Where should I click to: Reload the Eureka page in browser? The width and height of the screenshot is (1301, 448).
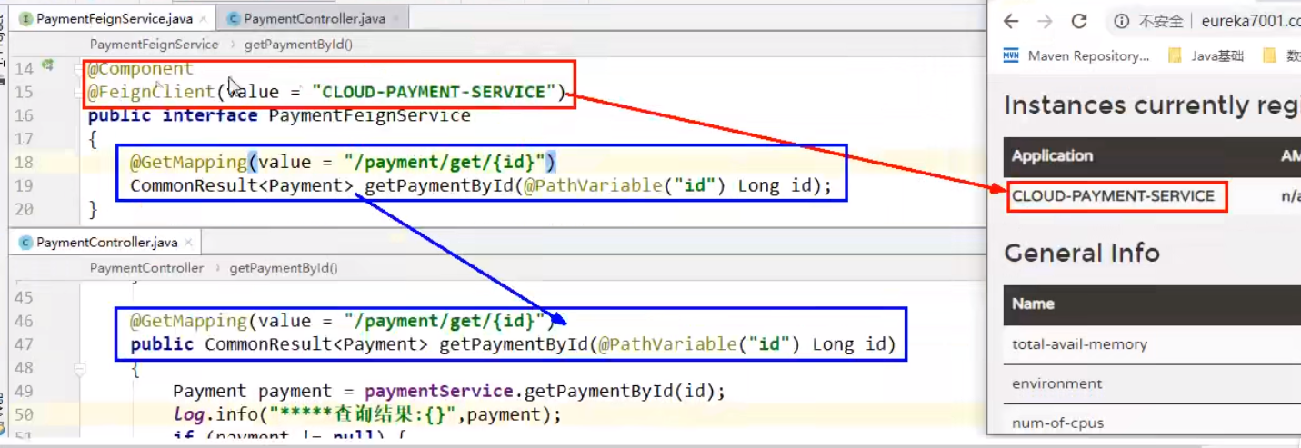click(x=1079, y=21)
